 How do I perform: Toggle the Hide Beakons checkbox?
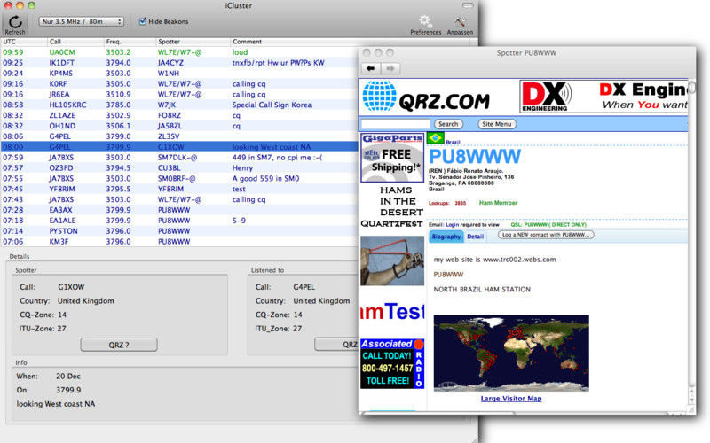point(143,21)
